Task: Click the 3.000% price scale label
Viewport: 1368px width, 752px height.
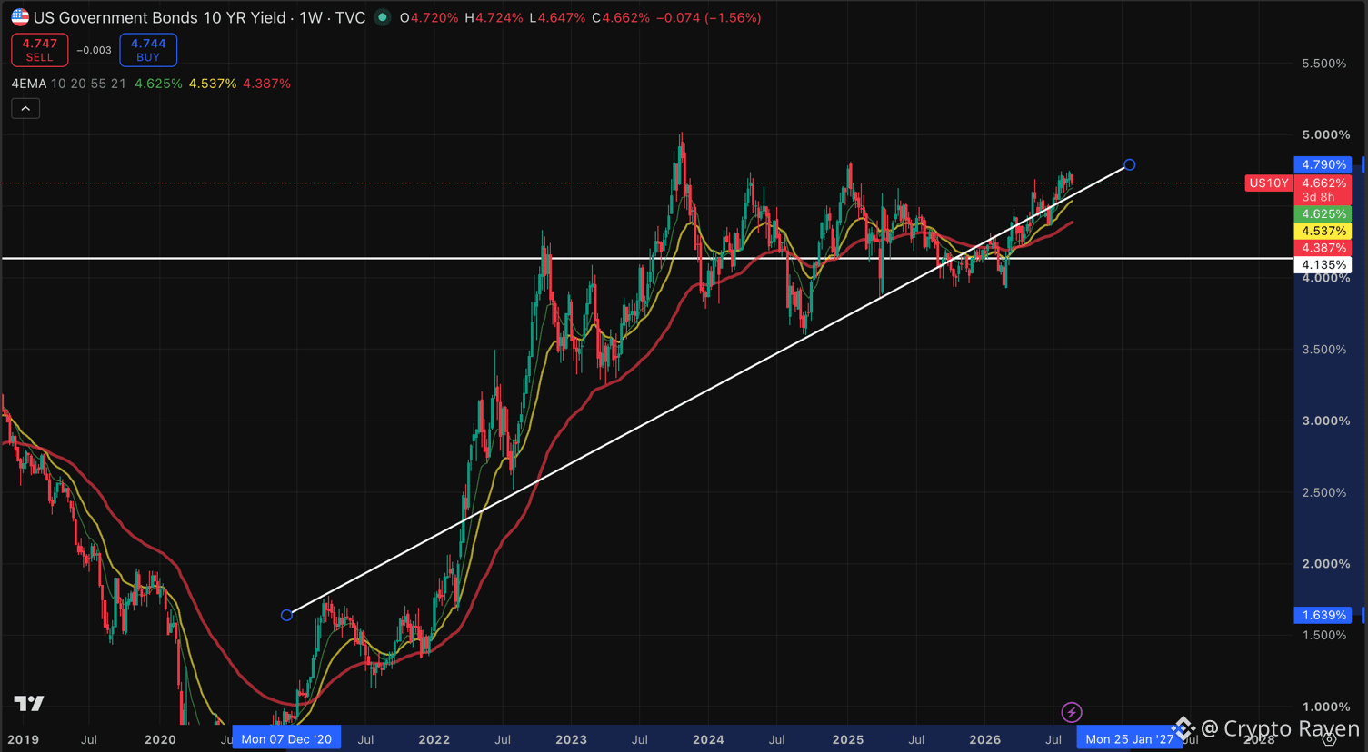Action: tap(1326, 421)
